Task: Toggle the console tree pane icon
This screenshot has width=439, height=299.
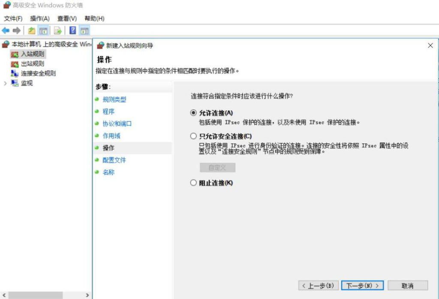Action: click(x=43, y=30)
